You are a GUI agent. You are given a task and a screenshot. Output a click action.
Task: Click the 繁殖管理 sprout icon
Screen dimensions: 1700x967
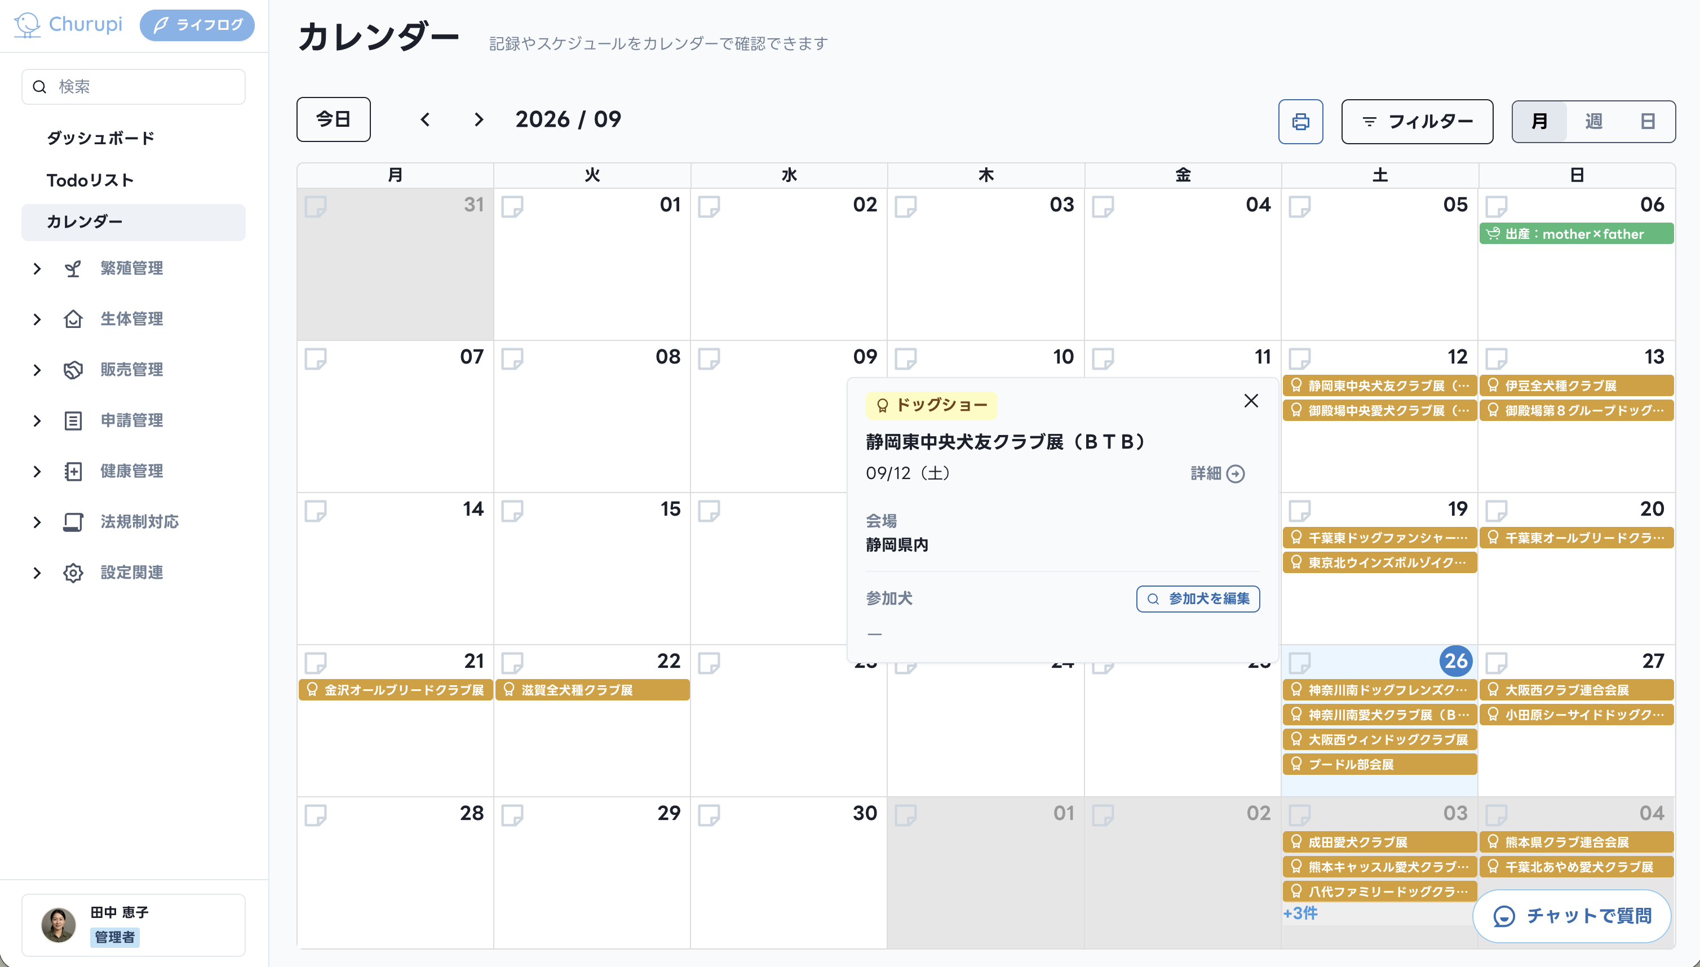tap(73, 268)
